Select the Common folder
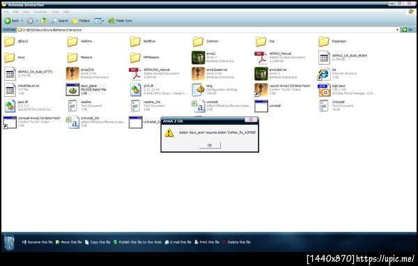This screenshot has width=418, height=266. point(206,41)
